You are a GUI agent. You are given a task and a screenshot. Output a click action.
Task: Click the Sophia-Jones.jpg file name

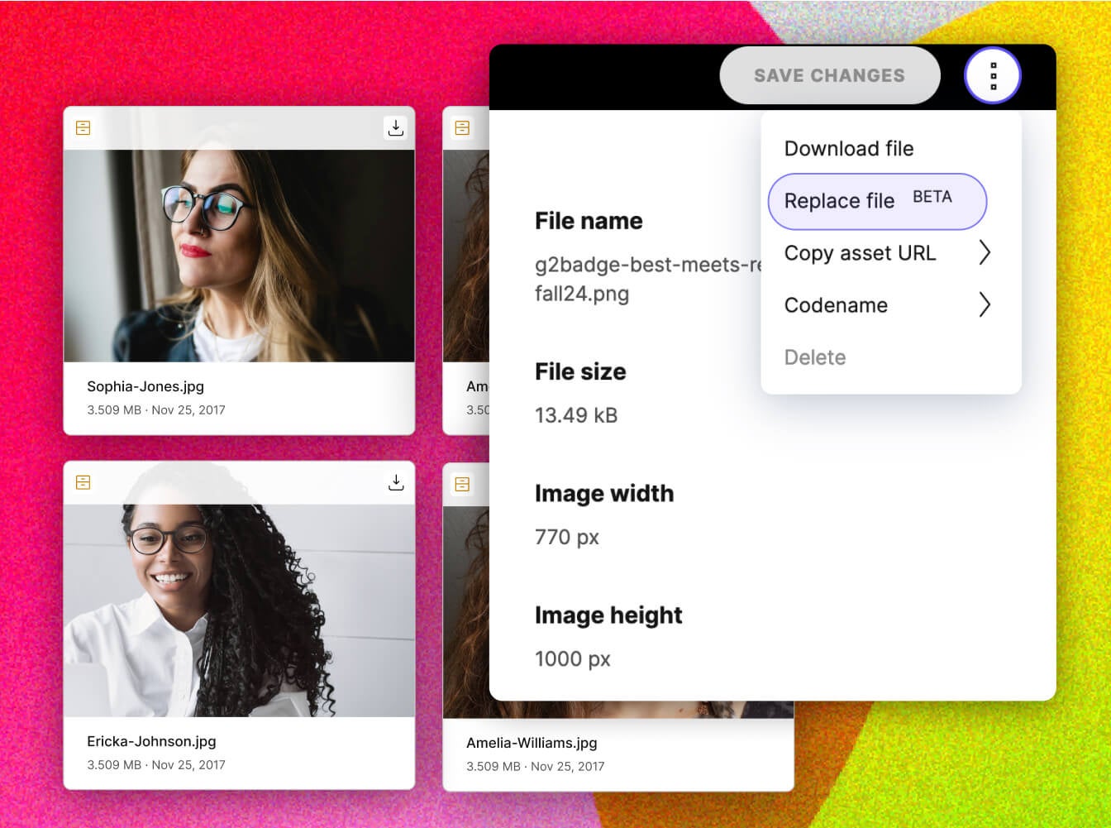point(145,386)
